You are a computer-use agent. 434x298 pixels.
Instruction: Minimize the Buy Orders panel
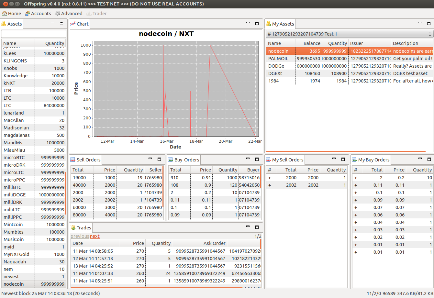pos(248,159)
